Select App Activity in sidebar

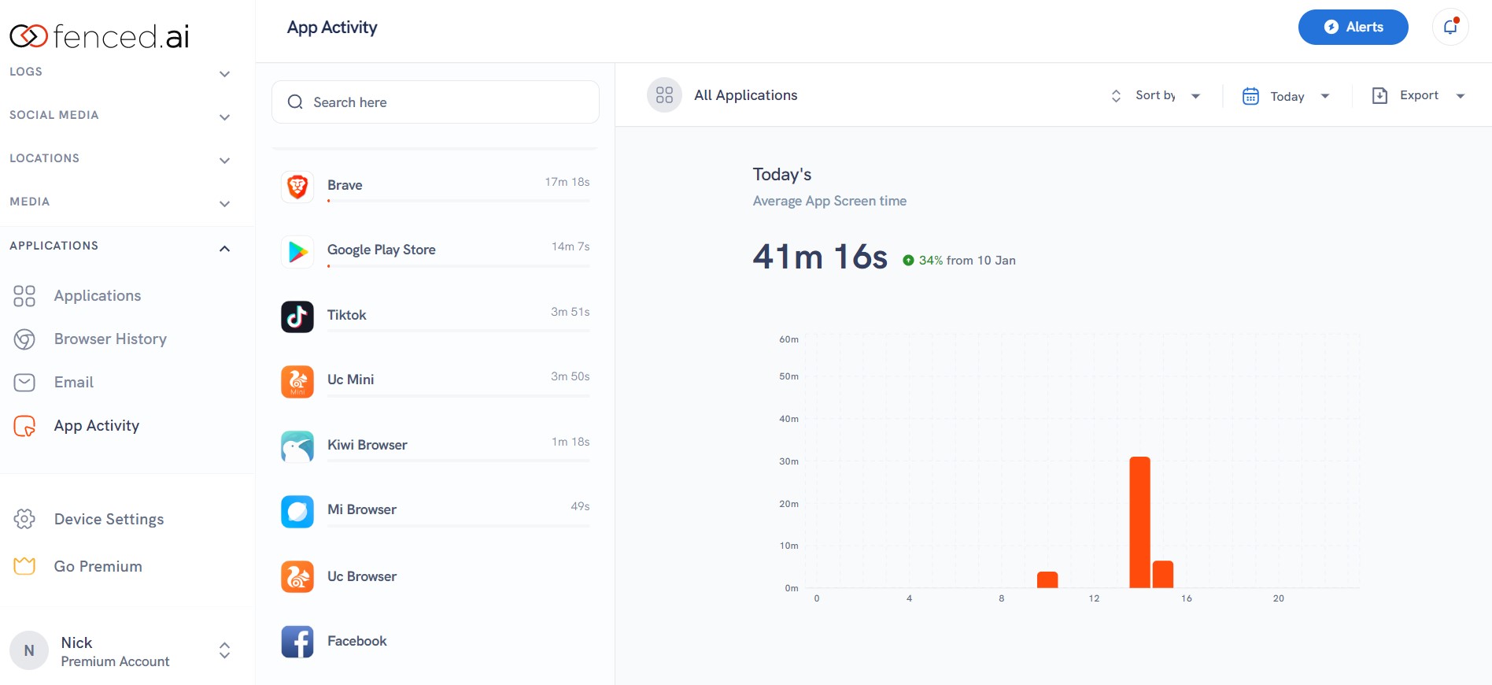click(97, 426)
